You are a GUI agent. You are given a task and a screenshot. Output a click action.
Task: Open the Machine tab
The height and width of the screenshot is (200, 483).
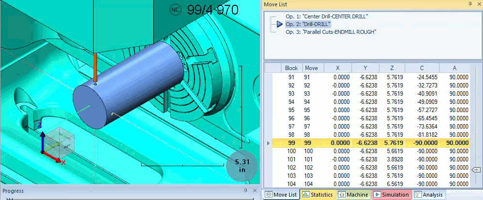point(354,195)
